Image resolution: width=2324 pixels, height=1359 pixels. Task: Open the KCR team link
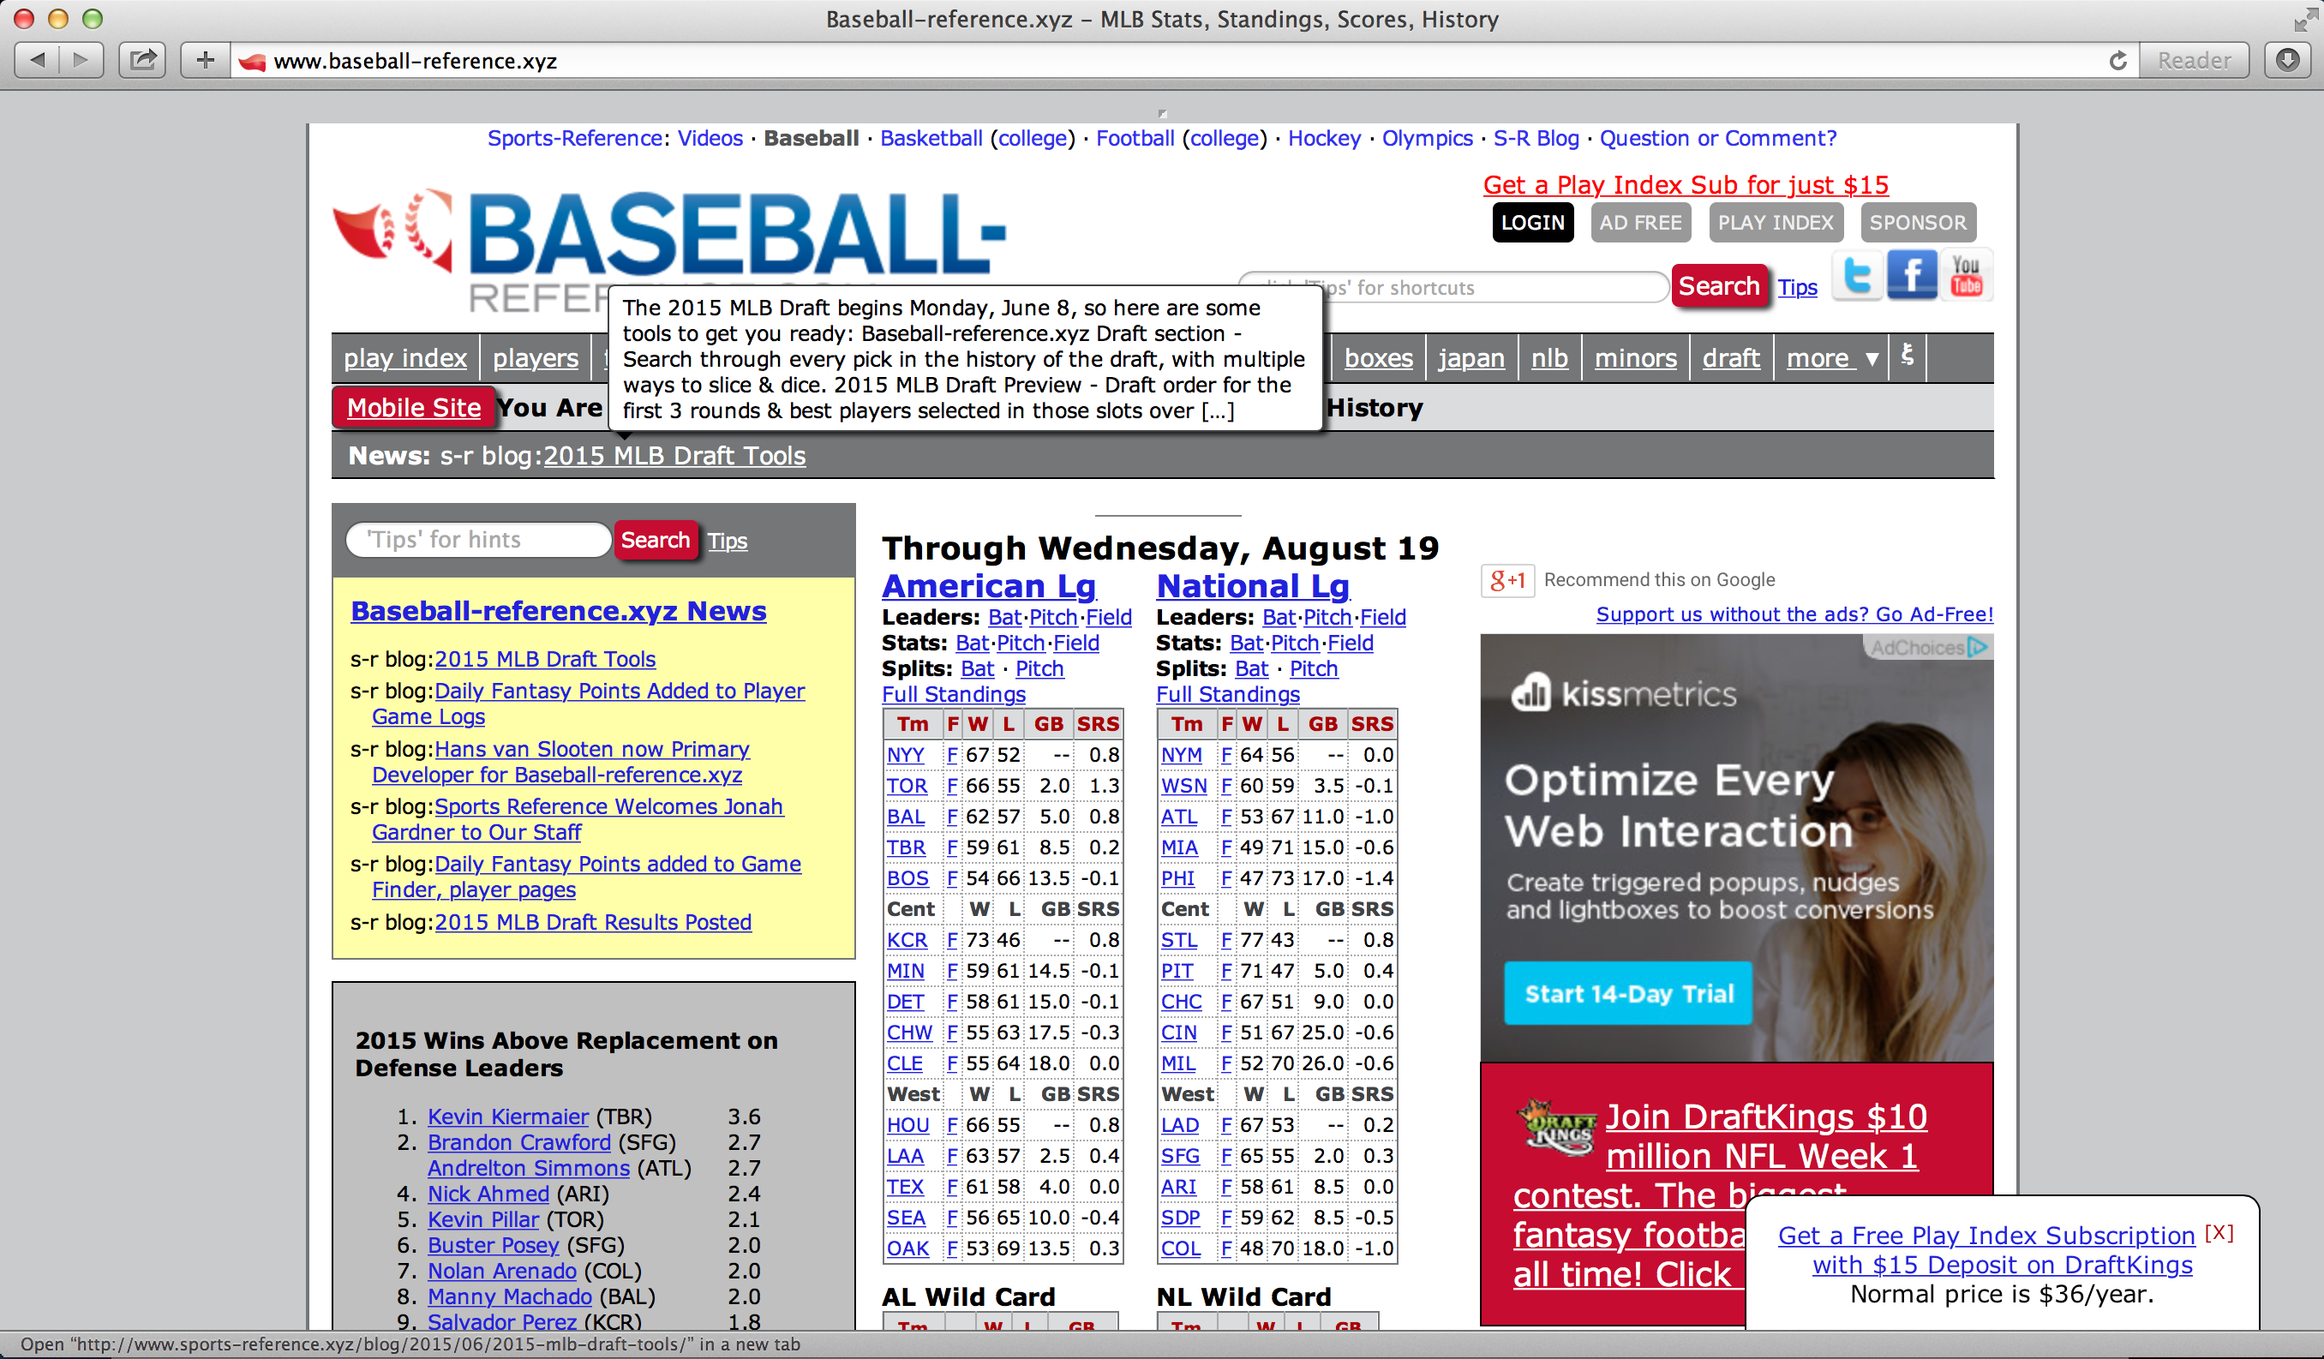(907, 941)
